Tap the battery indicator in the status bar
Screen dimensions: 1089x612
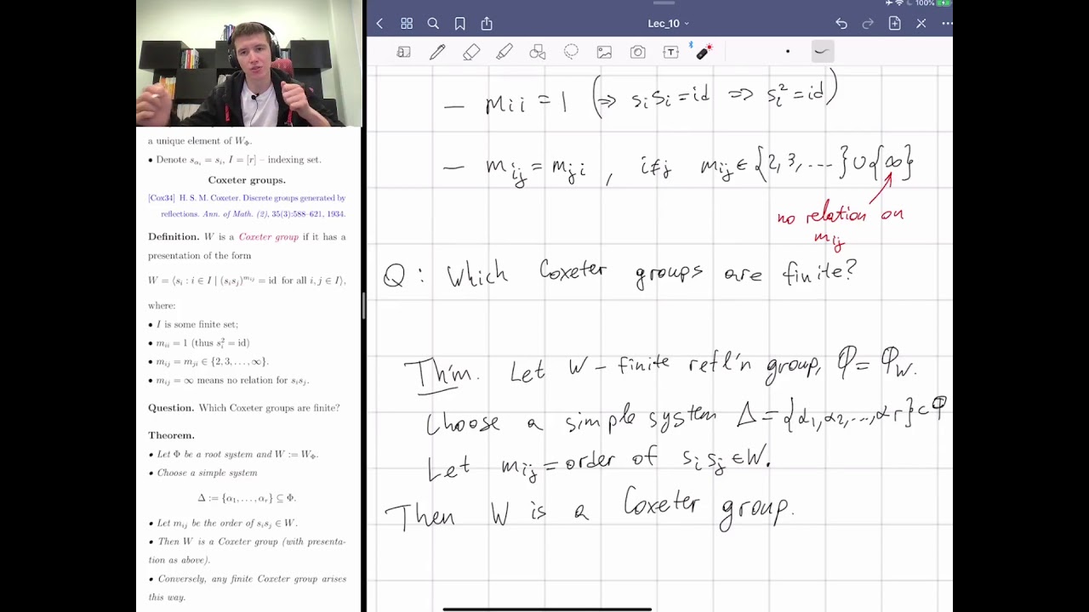(x=944, y=3)
